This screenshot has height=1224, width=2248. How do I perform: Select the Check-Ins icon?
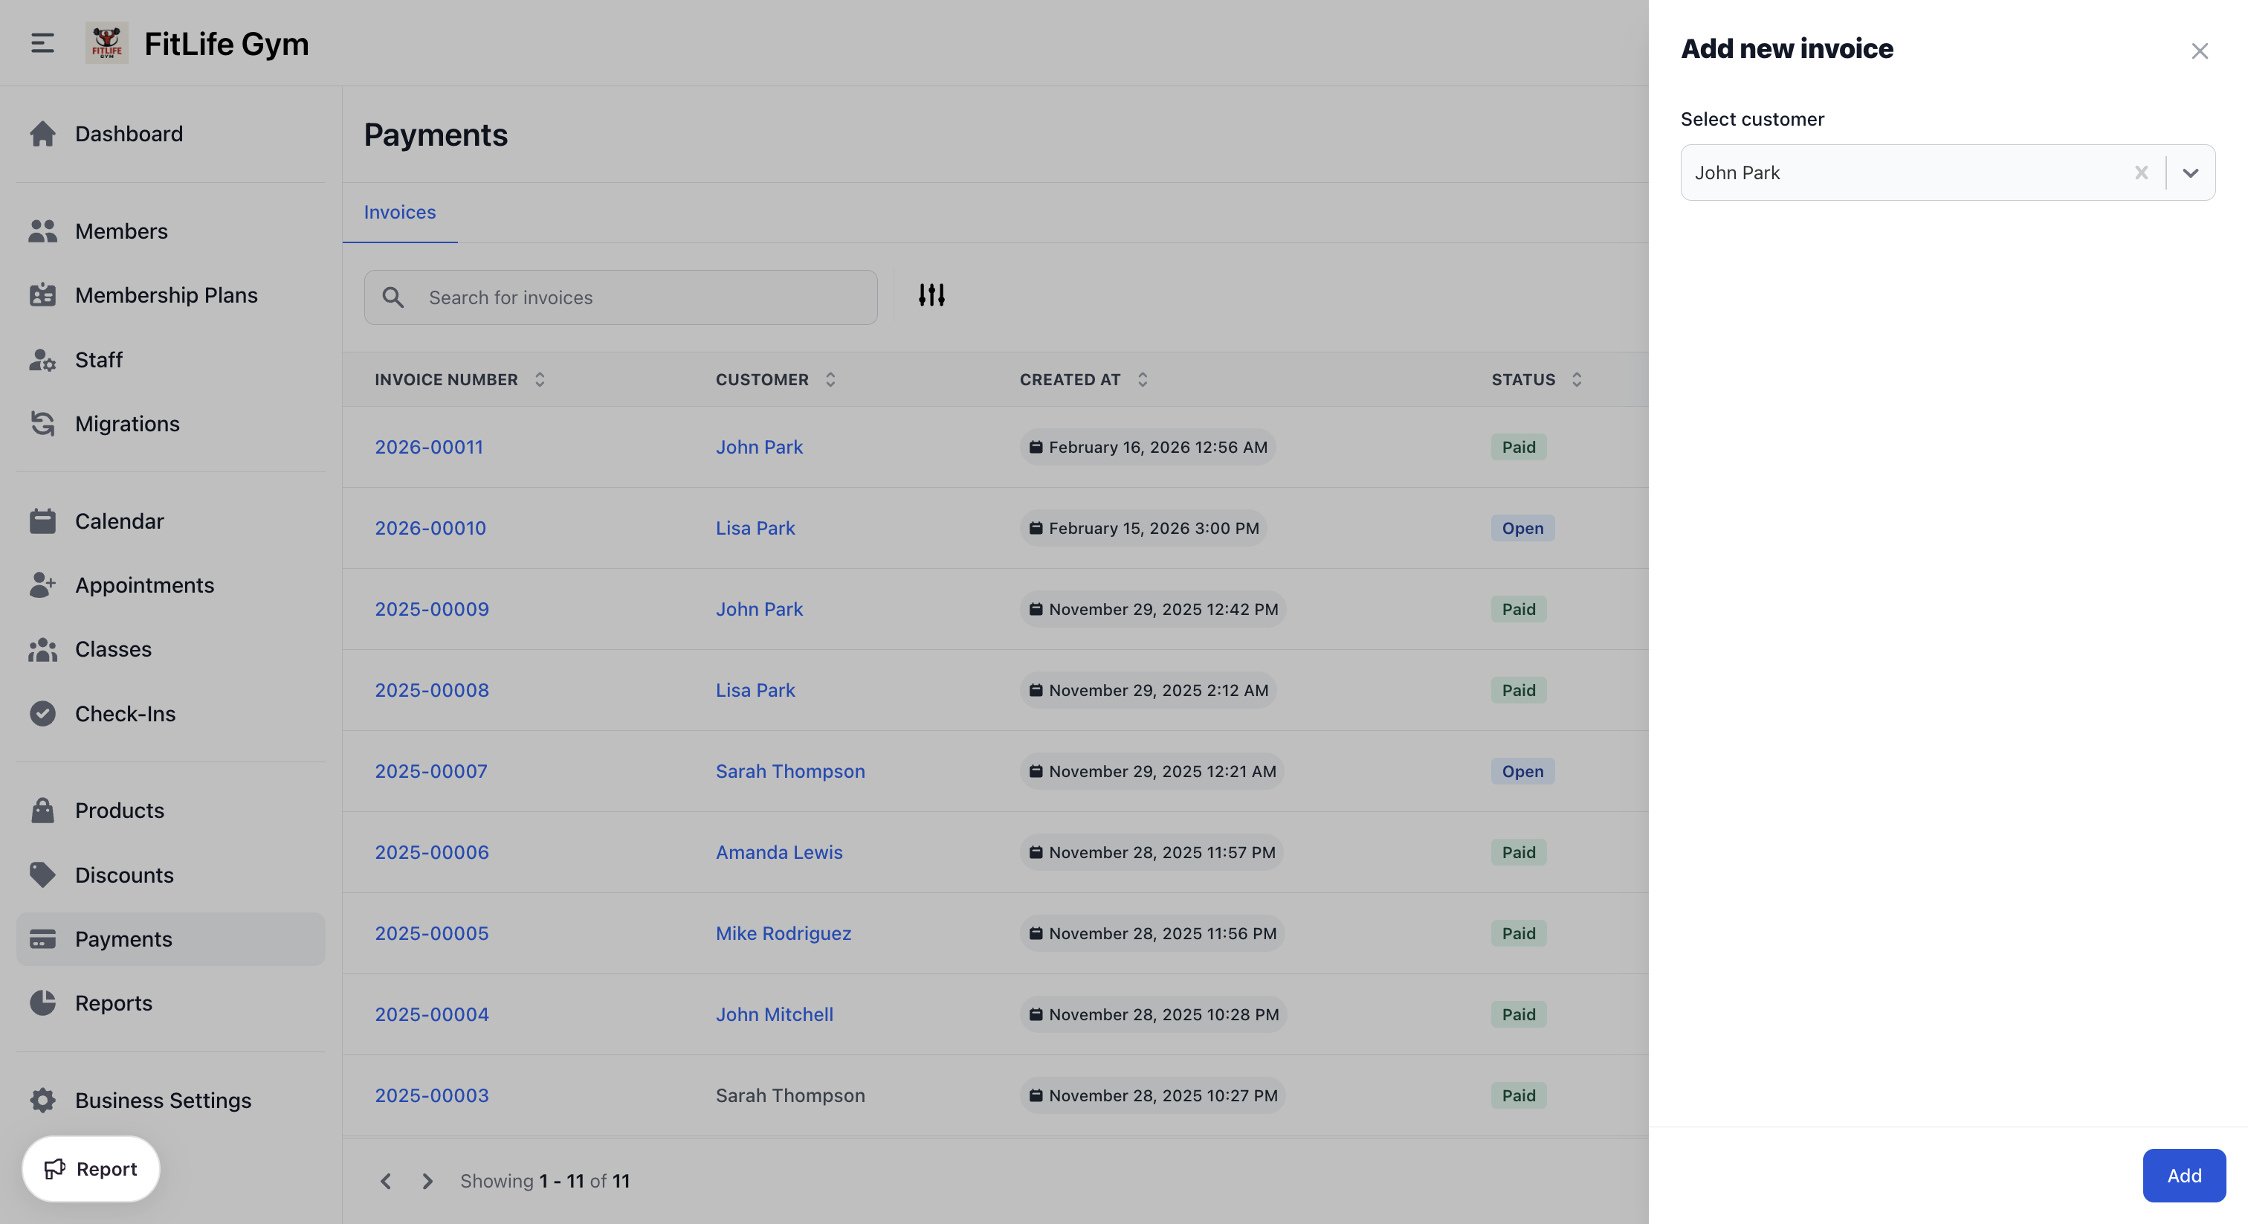tap(43, 713)
